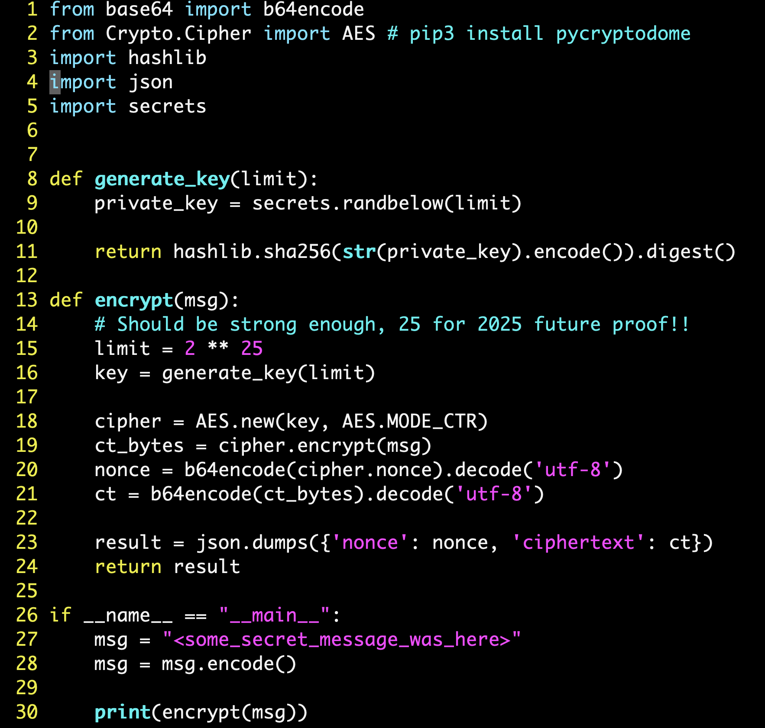
Task: Place cursor on 'hashlib' in line 3
Action: 167,58
